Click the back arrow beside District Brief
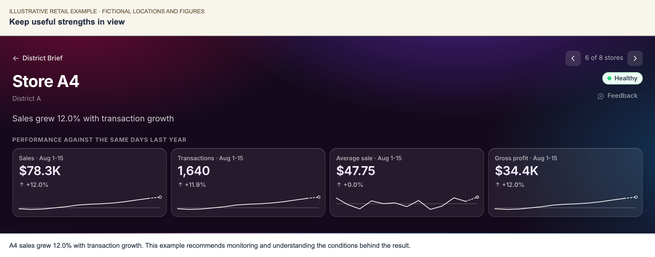 click(16, 58)
